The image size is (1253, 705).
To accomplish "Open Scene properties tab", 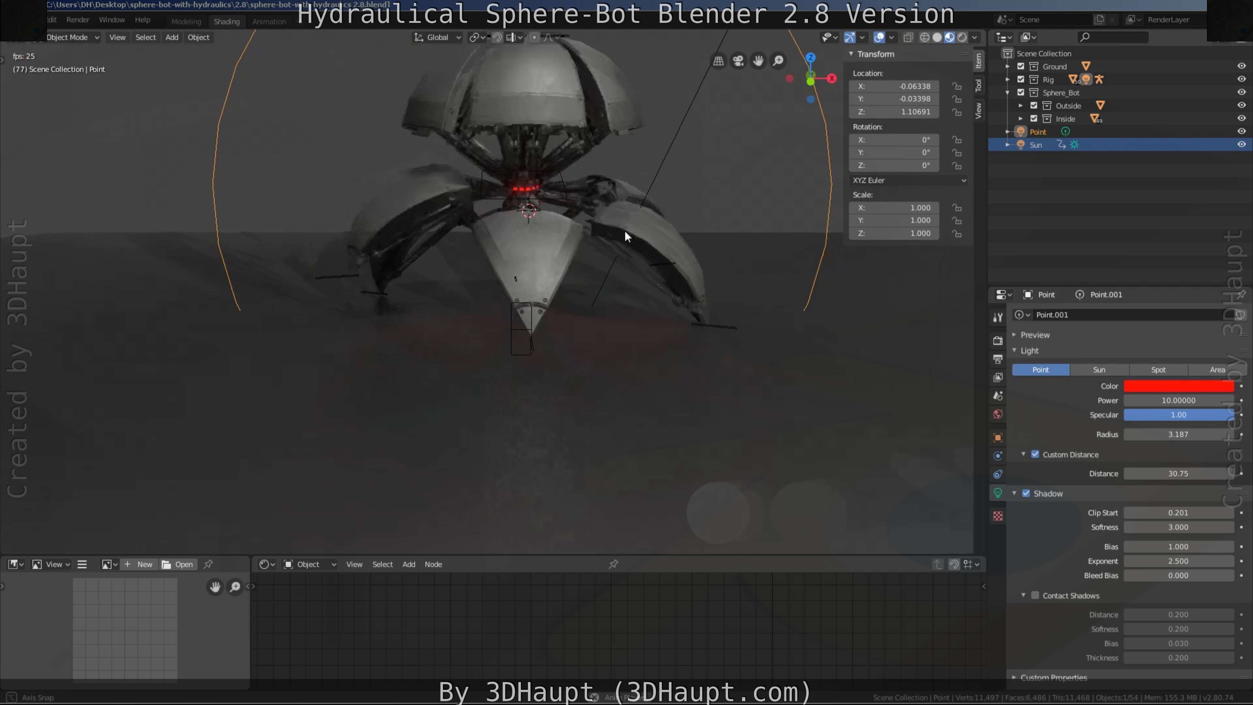I will 998,396.
